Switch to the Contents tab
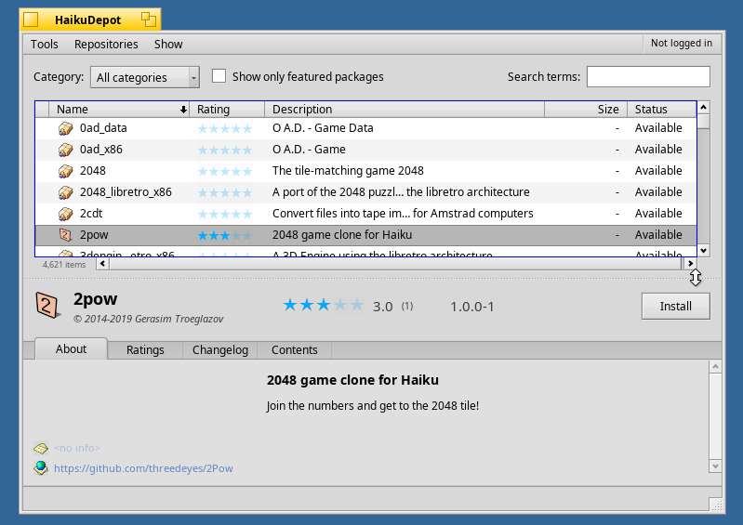Image resolution: width=743 pixels, height=525 pixels. [x=294, y=349]
